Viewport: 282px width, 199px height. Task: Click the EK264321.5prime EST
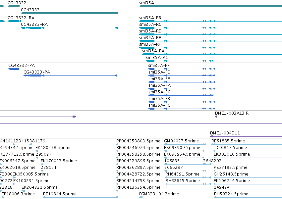[39, 188]
